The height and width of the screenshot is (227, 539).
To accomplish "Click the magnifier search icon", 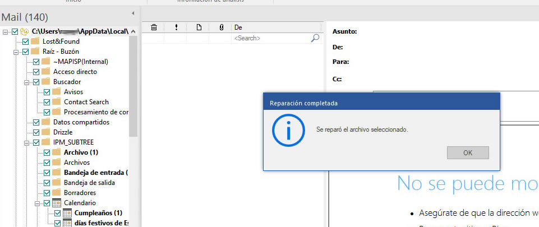I will point(315,38).
